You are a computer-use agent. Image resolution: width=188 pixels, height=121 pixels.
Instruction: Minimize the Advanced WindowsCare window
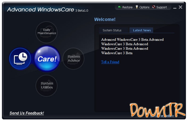pos(175,8)
